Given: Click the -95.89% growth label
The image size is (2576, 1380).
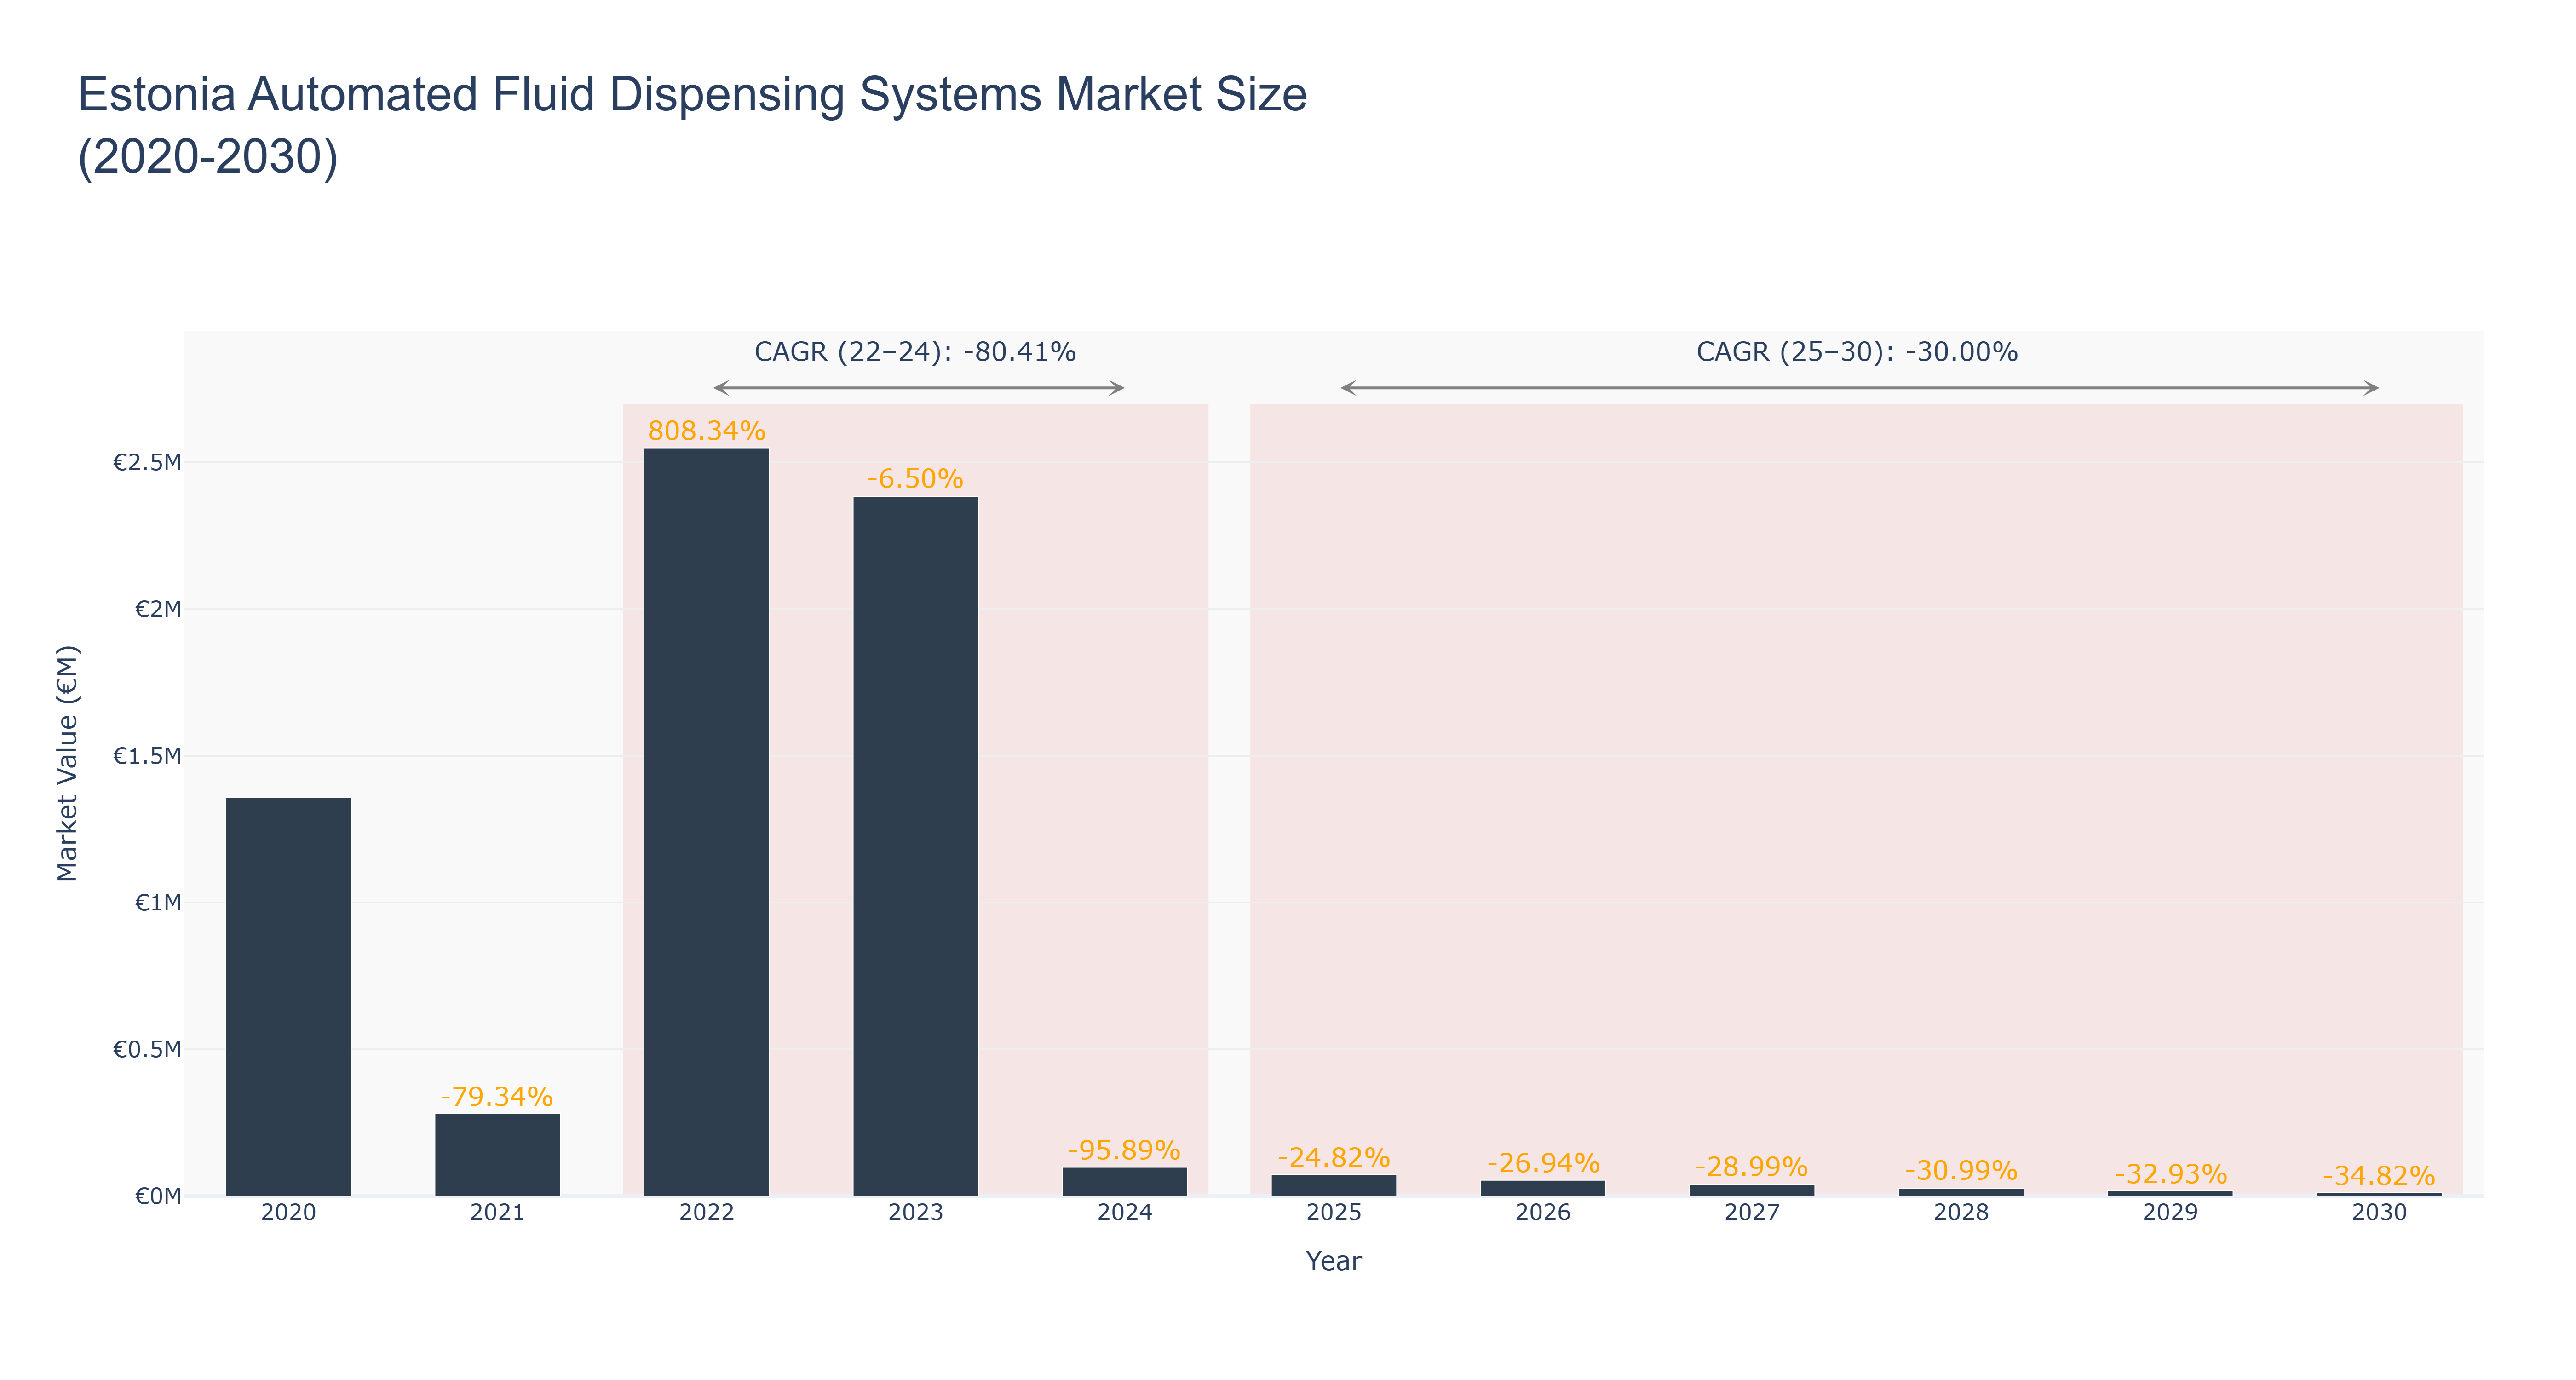Looking at the screenshot, I should tap(1124, 1150).
